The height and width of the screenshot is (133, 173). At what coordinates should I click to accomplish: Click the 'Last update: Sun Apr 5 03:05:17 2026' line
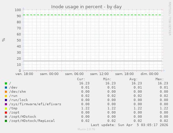pyautogui.click(x=129, y=125)
